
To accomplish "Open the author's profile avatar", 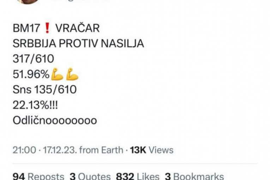I will (x=28, y=1).
